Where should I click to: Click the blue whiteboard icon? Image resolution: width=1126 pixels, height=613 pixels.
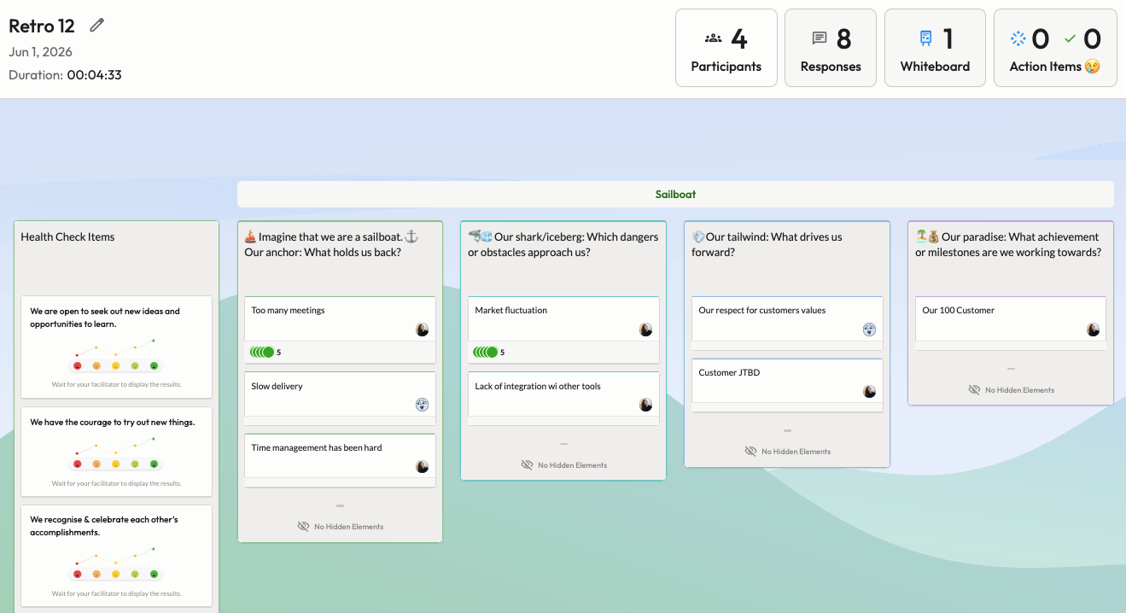(925, 38)
